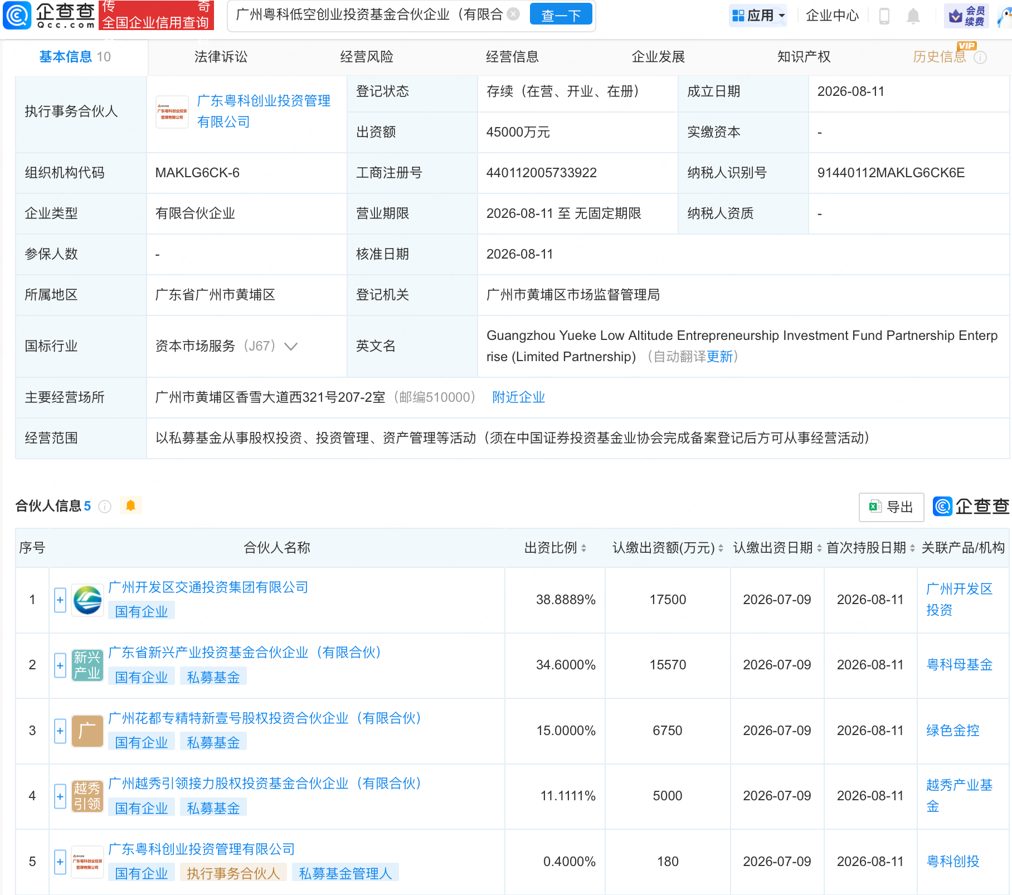The width and height of the screenshot is (1012, 895).
Task: Expand the 资本市场服务 (J67) industry chevron
Action: tap(291, 346)
